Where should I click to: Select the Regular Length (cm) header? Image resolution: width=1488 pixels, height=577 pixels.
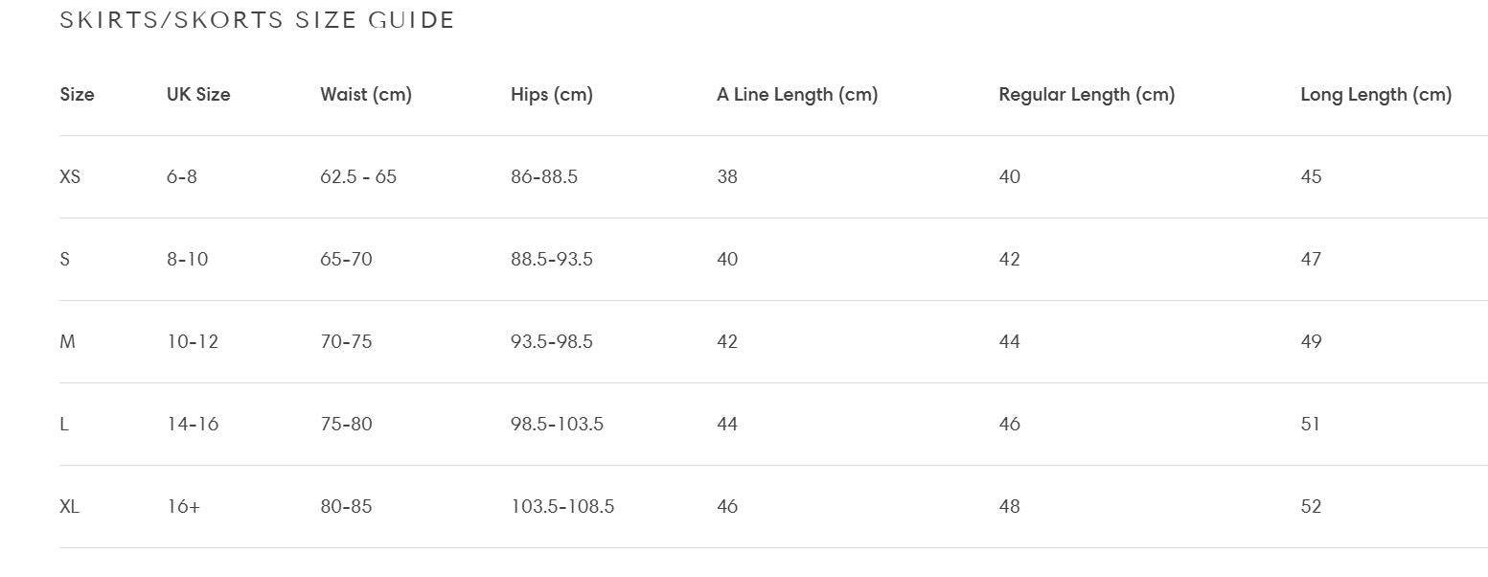coord(1087,95)
